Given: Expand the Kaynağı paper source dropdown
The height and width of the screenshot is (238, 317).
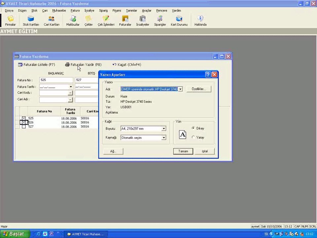Looking at the screenshot, I should (163, 138).
